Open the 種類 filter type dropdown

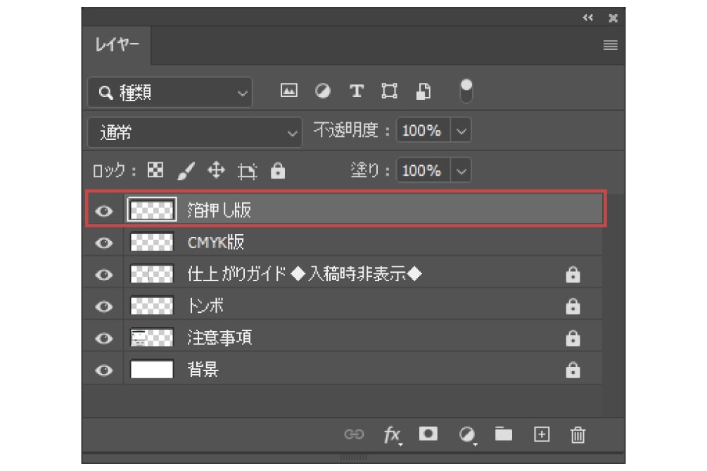pyautogui.click(x=170, y=92)
